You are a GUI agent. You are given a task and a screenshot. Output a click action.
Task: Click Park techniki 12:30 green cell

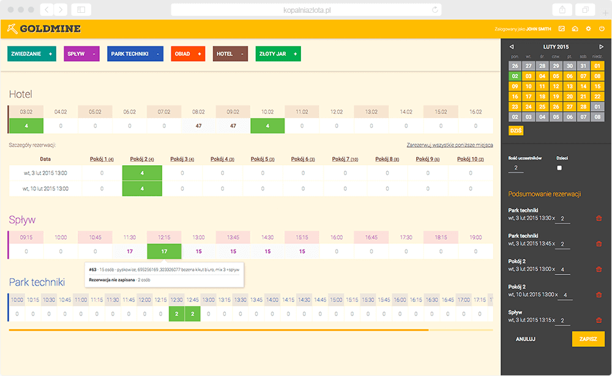pos(176,314)
